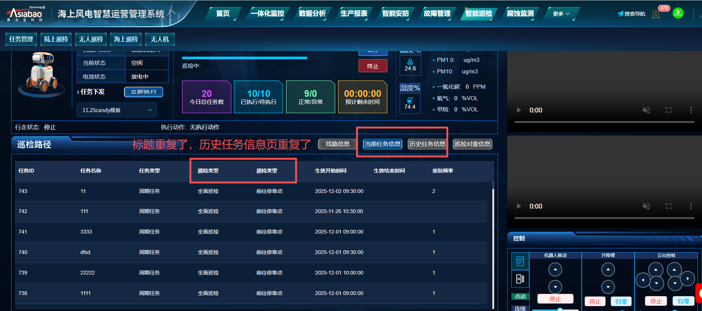Switch to the 历史任务信息 tab
The height and width of the screenshot is (311, 702).
coord(427,144)
